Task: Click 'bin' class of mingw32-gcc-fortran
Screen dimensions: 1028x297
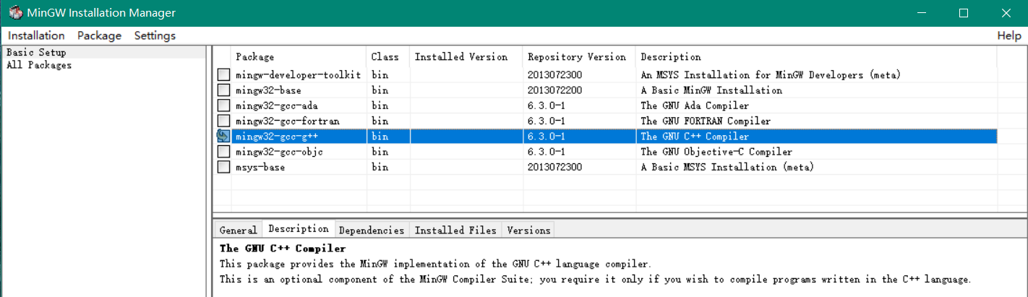Action: pos(380,121)
